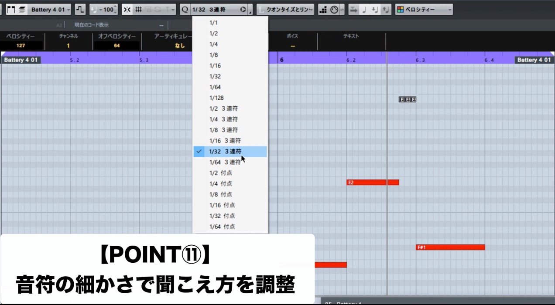The image size is (555, 305).
Task: Select 1/2 3連符 triplet entry
Action: [x=230, y=108]
